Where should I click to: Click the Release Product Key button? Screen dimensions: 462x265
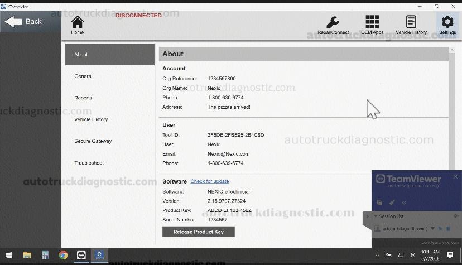(199, 232)
